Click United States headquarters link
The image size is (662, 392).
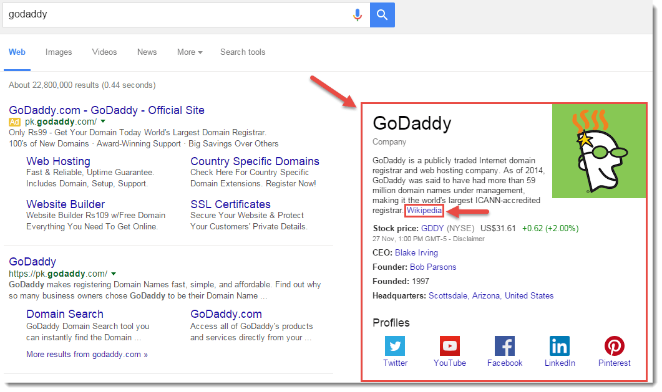coord(529,295)
